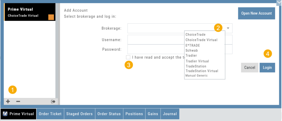
Task: Select the Prime Virtual bottom tab
Action: [x=18, y=114]
